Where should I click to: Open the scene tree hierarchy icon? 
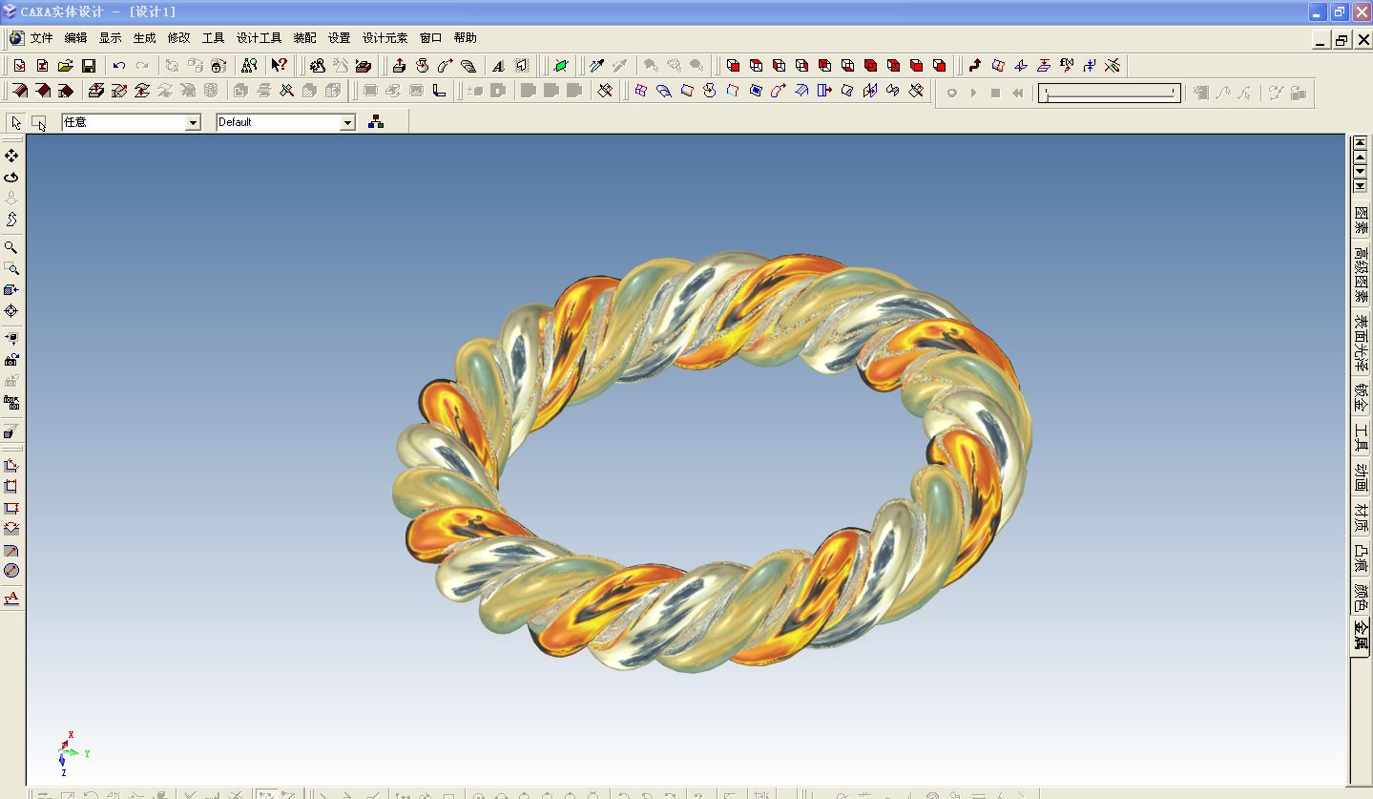pos(376,122)
